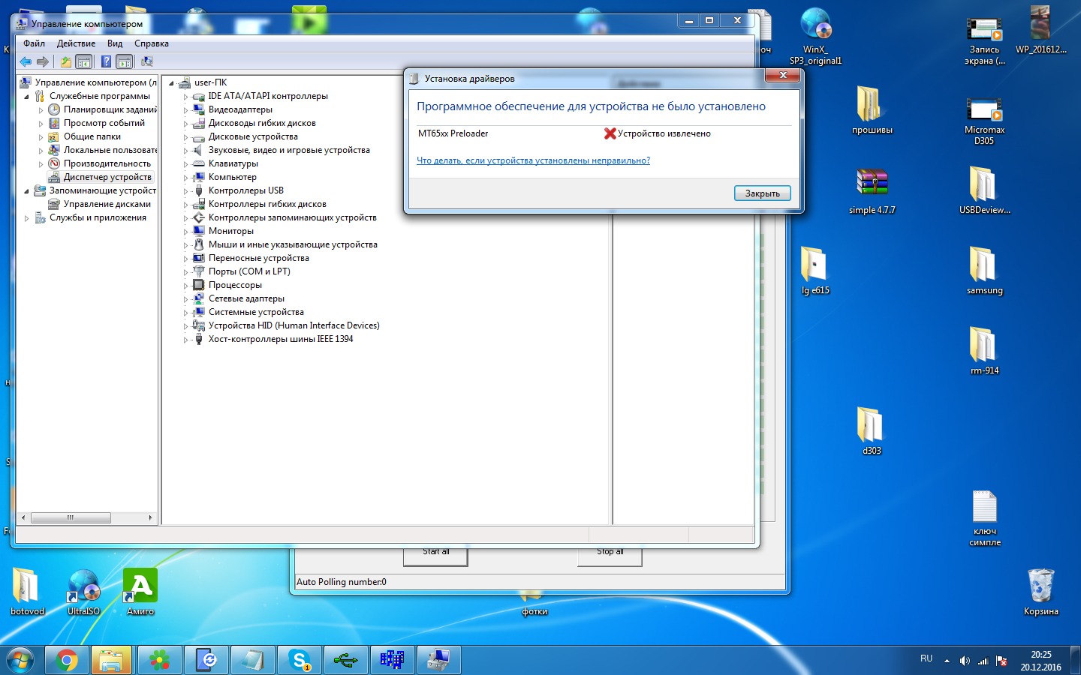Open the Вид menu
The image size is (1081, 675).
(114, 43)
